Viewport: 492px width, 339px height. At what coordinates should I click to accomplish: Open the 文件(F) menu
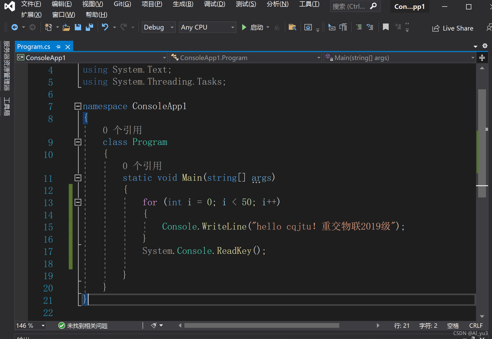point(31,4)
